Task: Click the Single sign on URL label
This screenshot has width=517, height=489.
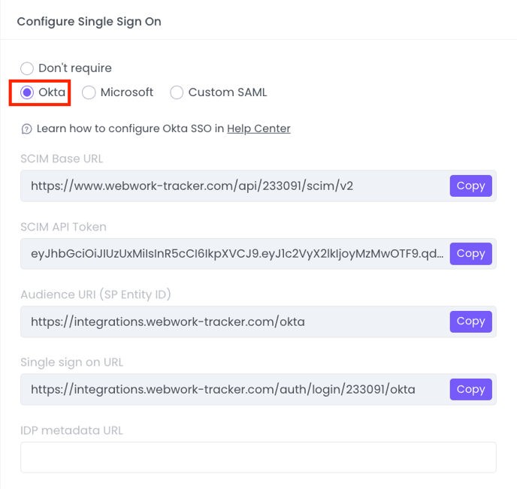Action: pyautogui.click(x=71, y=363)
